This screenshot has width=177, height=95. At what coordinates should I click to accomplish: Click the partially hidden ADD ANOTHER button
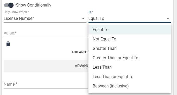click(80, 52)
